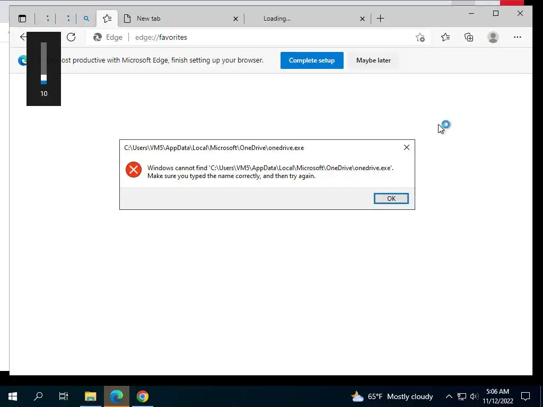Select the active favorites star tab
This screenshot has width=543, height=407.
point(107,19)
